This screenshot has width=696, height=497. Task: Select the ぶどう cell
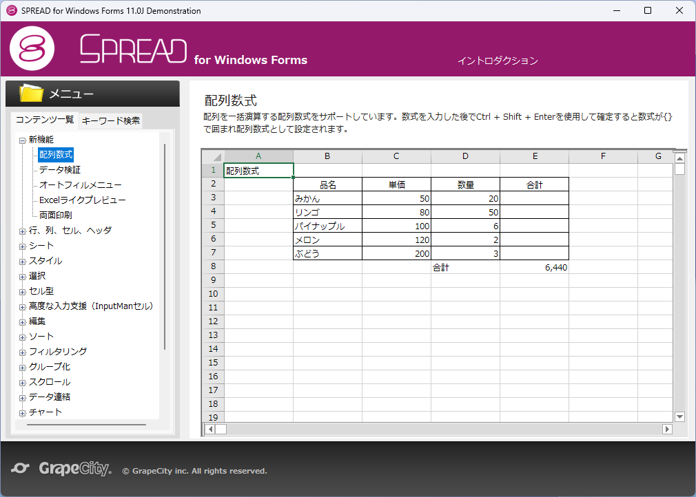click(x=327, y=253)
